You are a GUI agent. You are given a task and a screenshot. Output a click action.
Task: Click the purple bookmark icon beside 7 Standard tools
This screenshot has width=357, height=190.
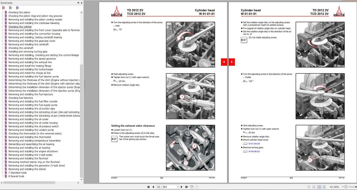pyautogui.click(x=6, y=173)
